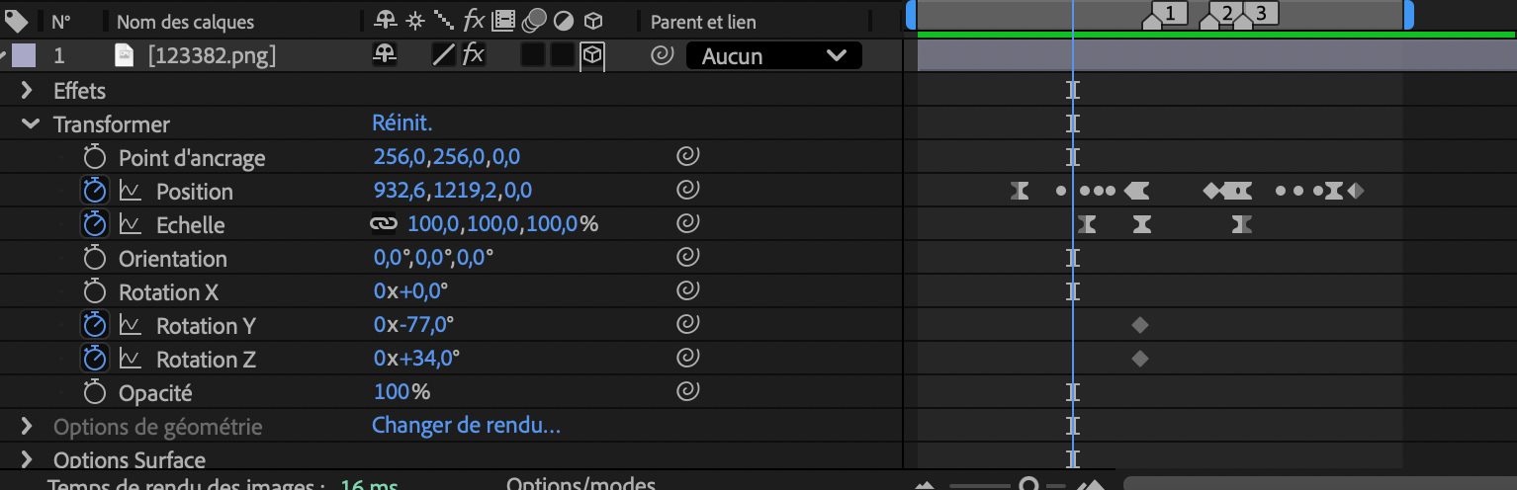The height and width of the screenshot is (490, 1517).
Task: Toggle the Position stopwatch icon
Action: point(94,191)
